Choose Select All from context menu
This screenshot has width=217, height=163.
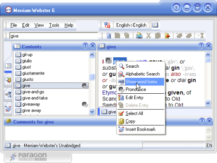[x=141, y=113]
